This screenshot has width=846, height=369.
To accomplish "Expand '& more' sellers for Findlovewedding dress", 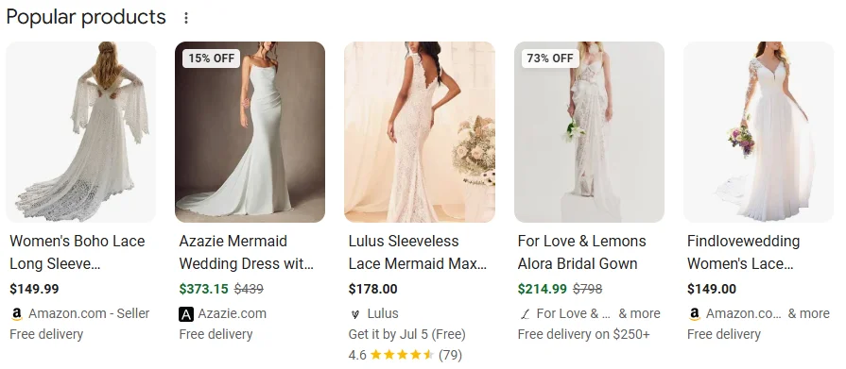I will (x=808, y=313).
